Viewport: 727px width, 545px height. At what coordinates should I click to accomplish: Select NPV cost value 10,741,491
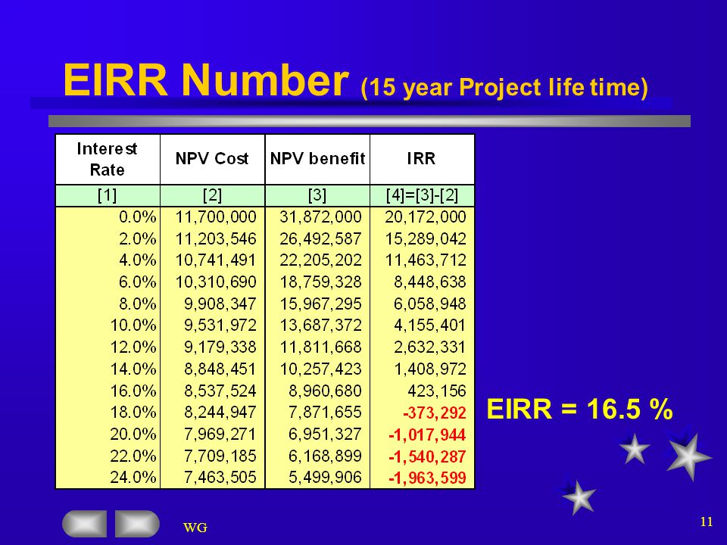tap(216, 260)
